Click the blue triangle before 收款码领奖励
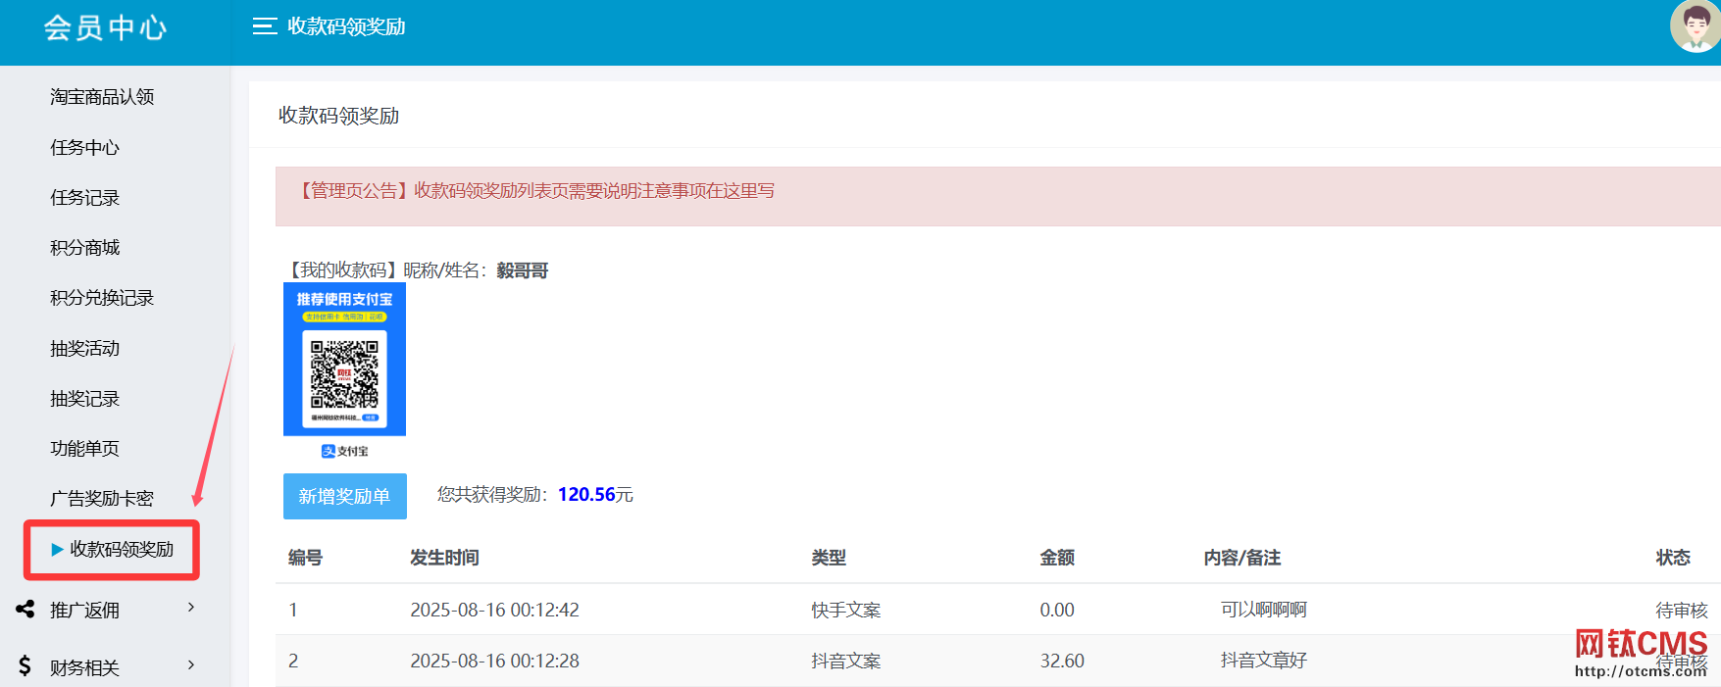This screenshot has height=687, width=1721. pyautogui.click(x=57, y=550)
